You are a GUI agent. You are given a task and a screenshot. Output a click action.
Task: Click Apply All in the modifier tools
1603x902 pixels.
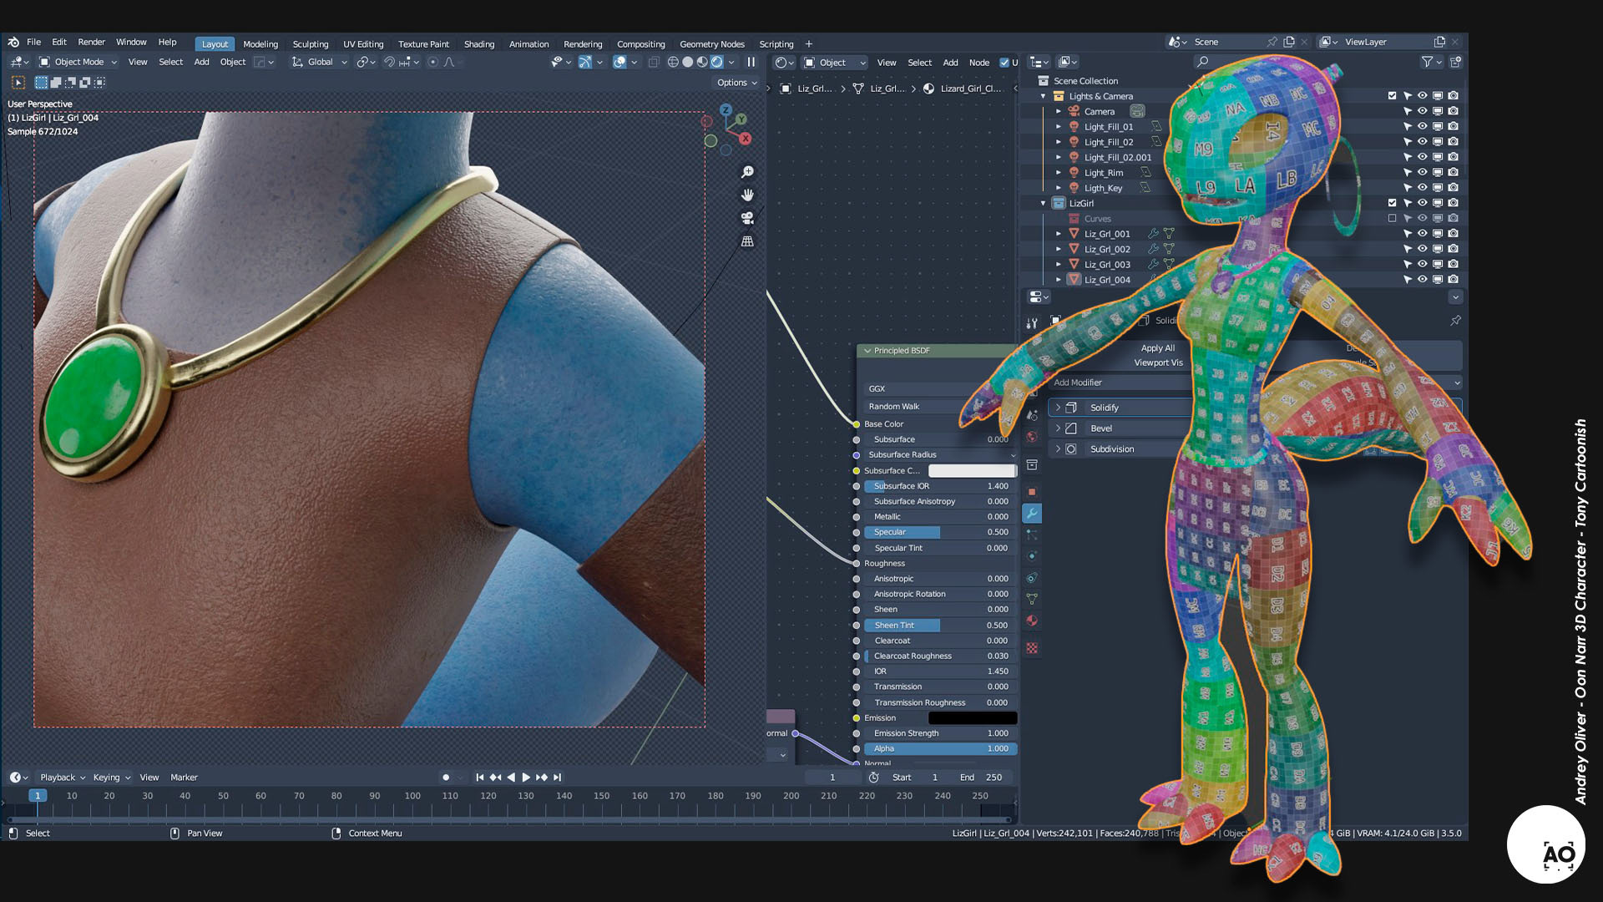pos(1157,348)
